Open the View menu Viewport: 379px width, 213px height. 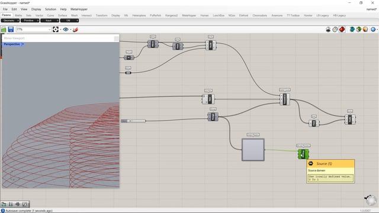[24, 9]
